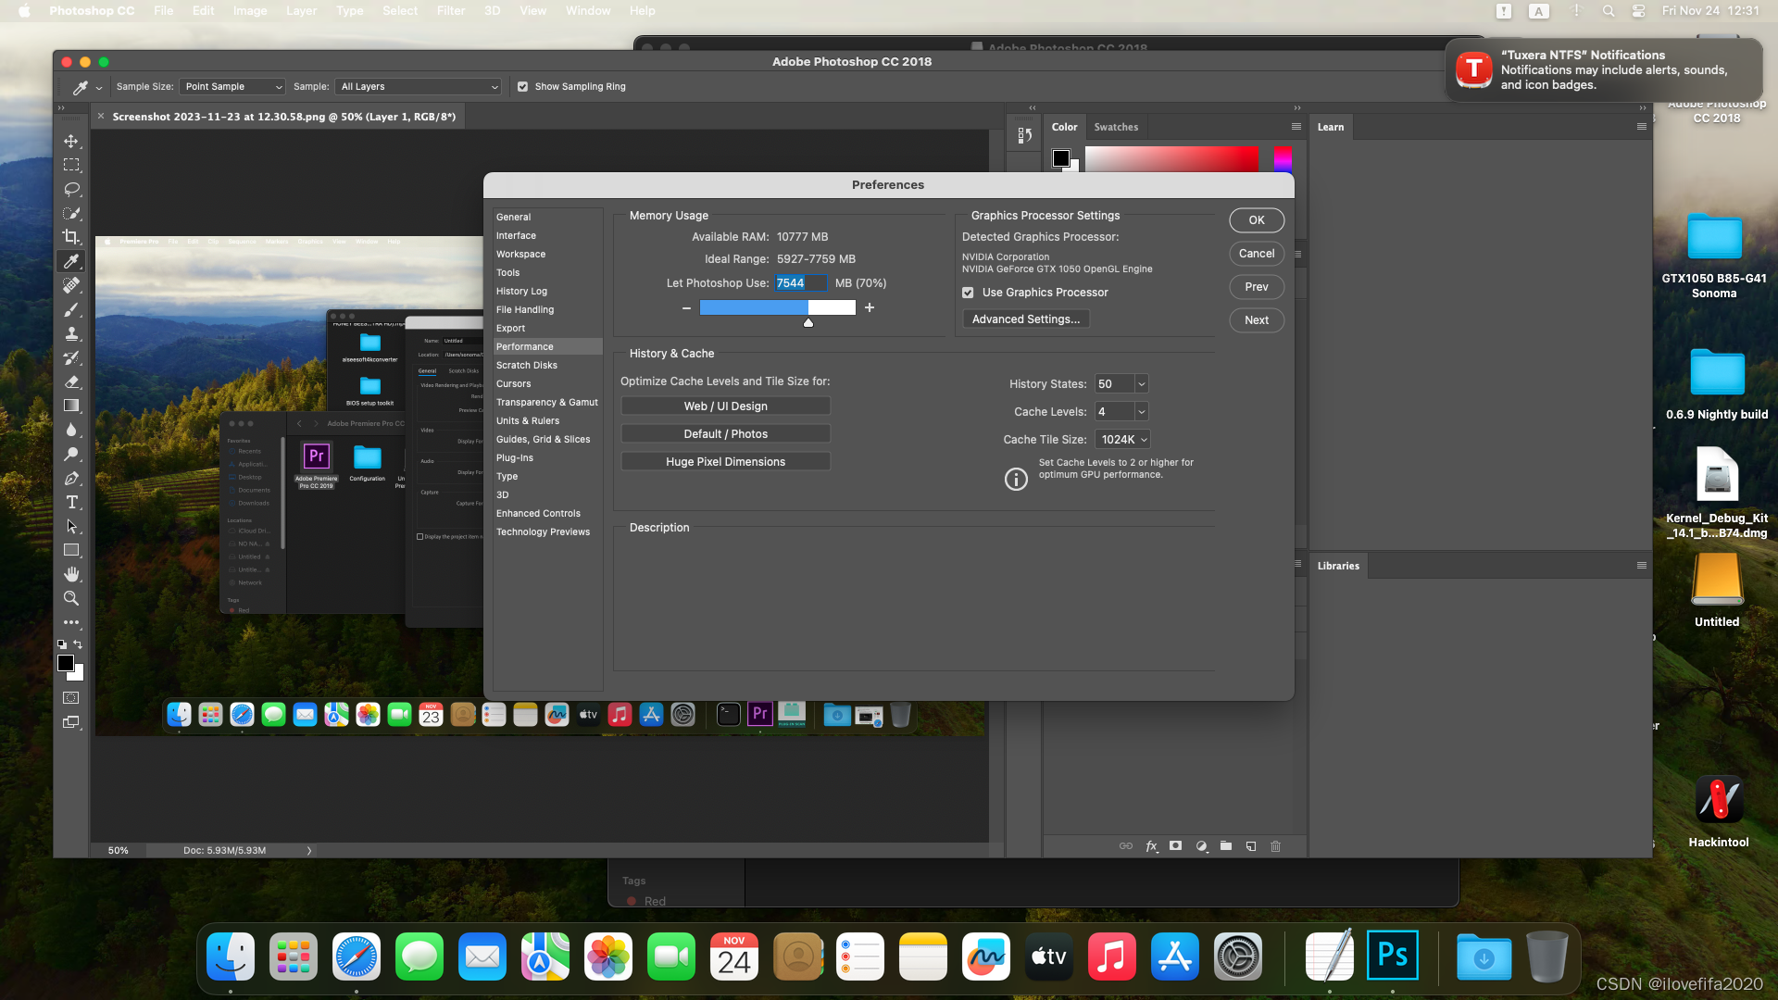
Task: Click the Let Photoshop Use memory field
Action: point(800,283)
